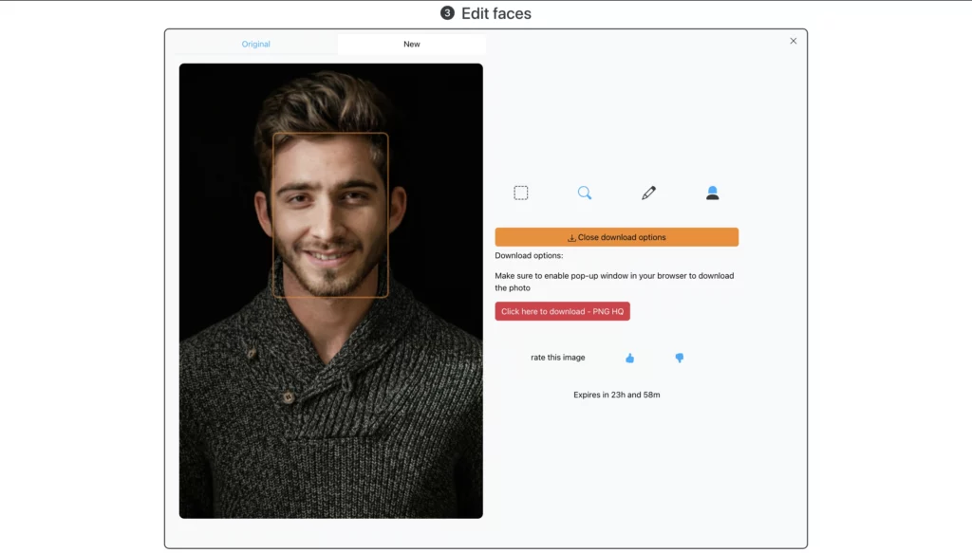Screen dimensions: 972x553
Task: Click the PNG HQ download button
Action: (562, 310)
